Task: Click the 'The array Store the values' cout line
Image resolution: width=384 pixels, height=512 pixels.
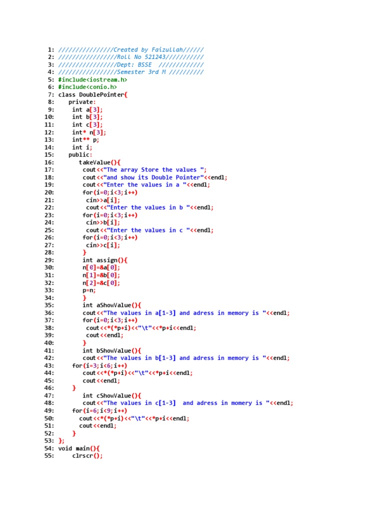Action: tap(144, 170)
